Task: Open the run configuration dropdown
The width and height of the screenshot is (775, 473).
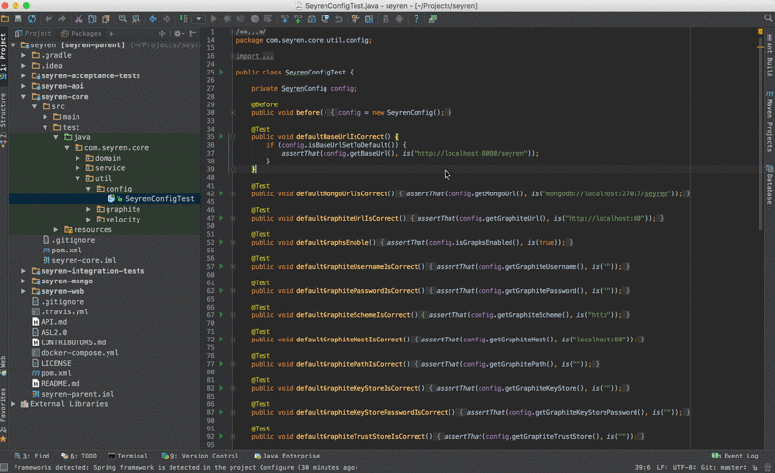Action: click(199, 19)
